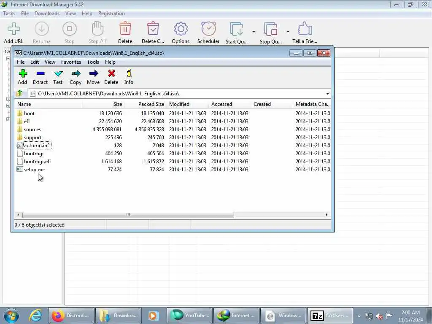Click Stop Queue in IDM toolbar
432x324 pixels.
(271, 33)
